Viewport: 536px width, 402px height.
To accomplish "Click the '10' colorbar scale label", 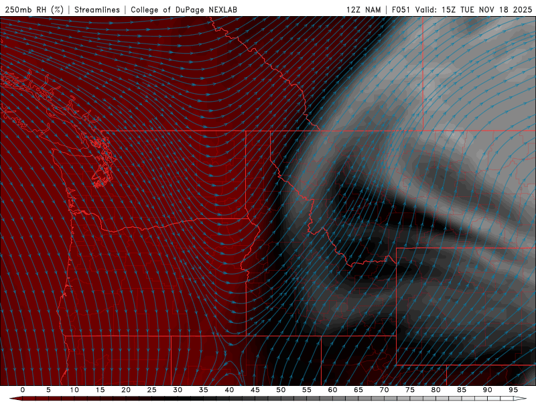I will 74,390.
